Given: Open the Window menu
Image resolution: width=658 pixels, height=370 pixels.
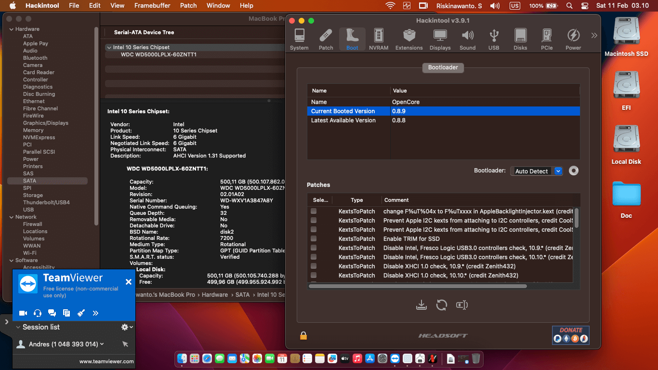Looking at the screenshot, I should [x=218, y=5].
